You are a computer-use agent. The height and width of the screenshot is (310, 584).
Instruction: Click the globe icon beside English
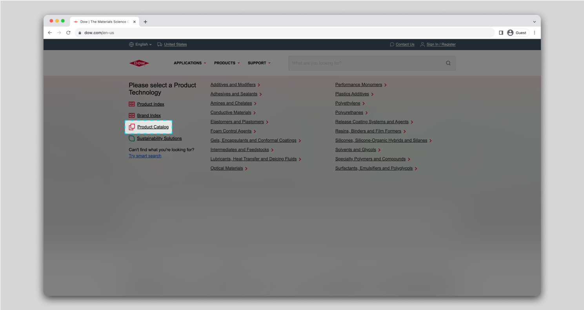(x=131, y=44)
